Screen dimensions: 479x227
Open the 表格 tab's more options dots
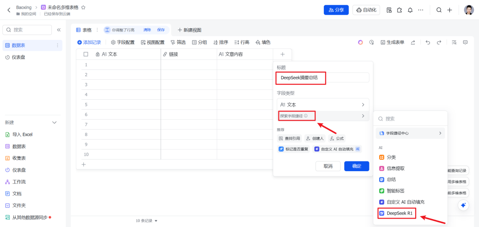point(98,30)
